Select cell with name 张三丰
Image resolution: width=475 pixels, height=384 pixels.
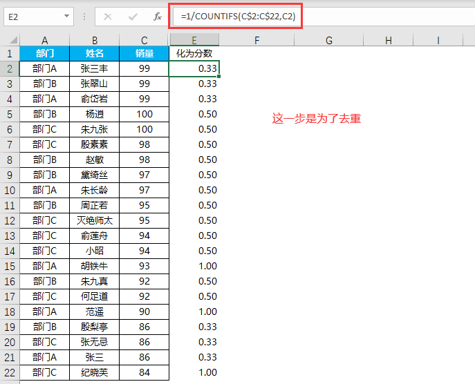[95, 68]
